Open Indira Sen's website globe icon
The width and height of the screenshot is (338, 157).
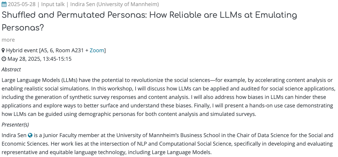[30, 135]
